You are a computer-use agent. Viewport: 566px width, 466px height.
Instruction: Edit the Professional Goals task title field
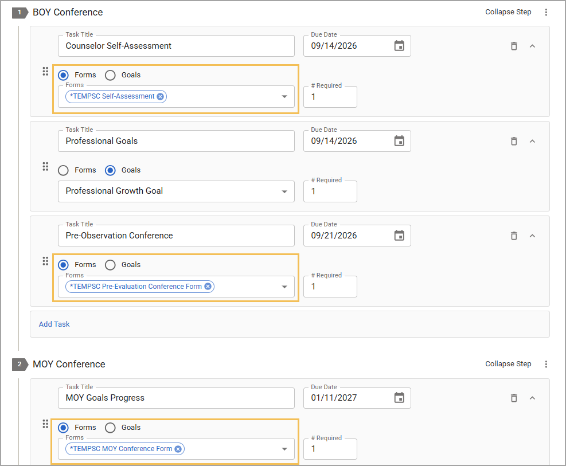(x=176, y=141)
